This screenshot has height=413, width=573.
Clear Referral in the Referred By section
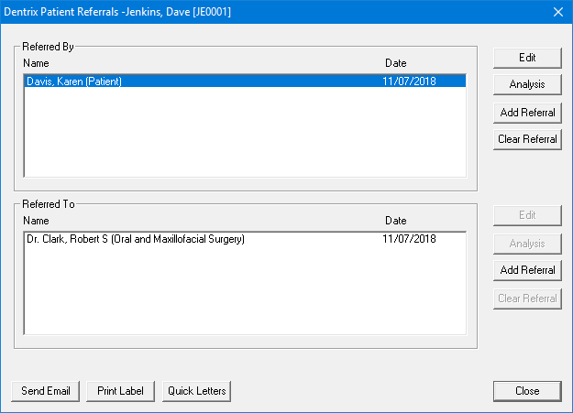527,139
